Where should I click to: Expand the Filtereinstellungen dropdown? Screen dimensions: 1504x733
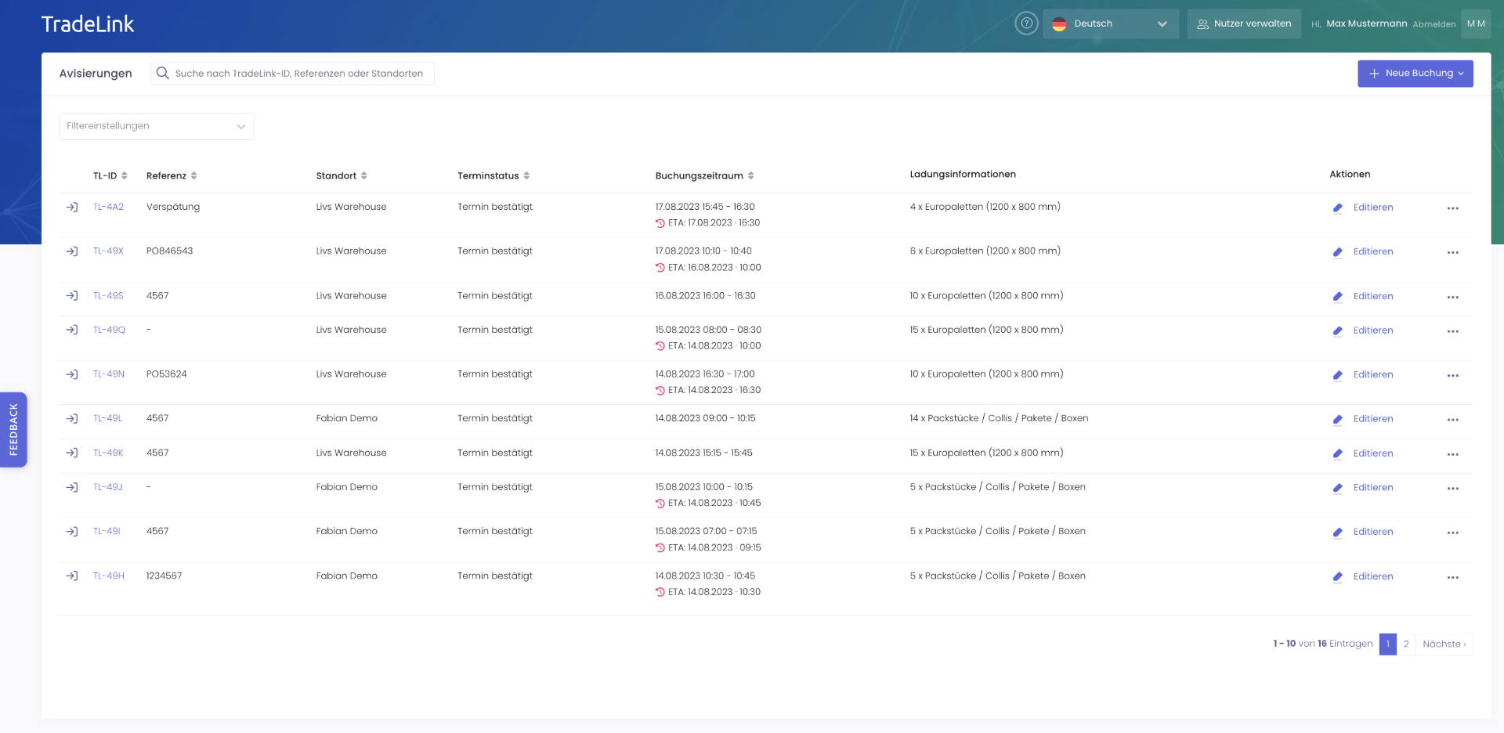tap(157, 126)
